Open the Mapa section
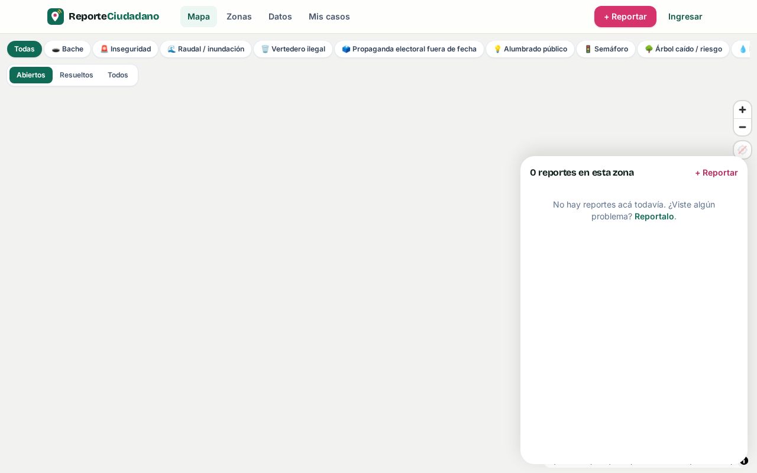The image size is (757, 473). tap(199, 17)
